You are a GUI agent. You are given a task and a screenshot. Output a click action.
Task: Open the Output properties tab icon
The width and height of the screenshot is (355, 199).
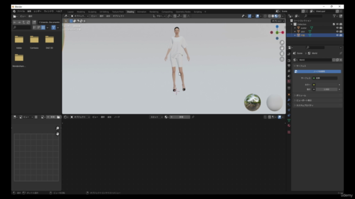(289, 66)
